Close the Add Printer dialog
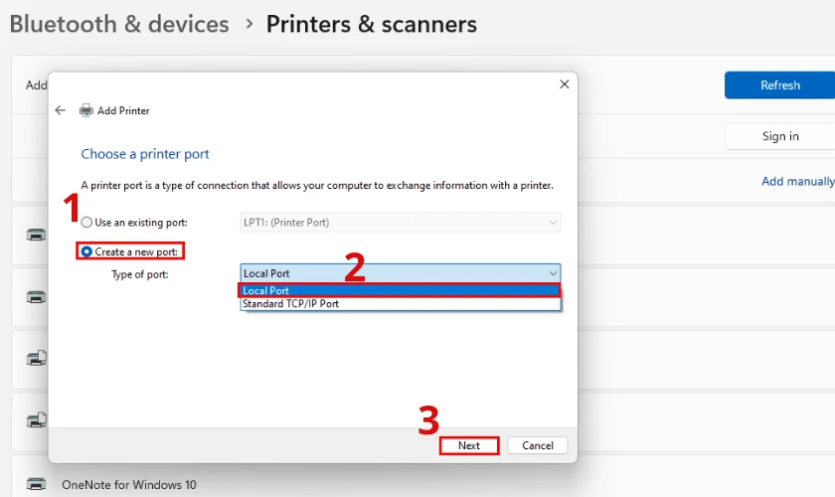The image size is (835, 497). [x=565, y=84]
